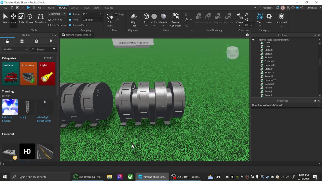This screenshot has height=181, width=322.
Task: Enable the pivot Snap checkbox
Action: (116, 14)
